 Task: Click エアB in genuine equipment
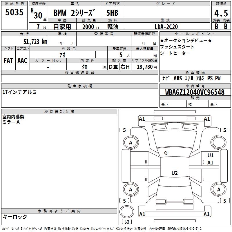pos(189,78)
